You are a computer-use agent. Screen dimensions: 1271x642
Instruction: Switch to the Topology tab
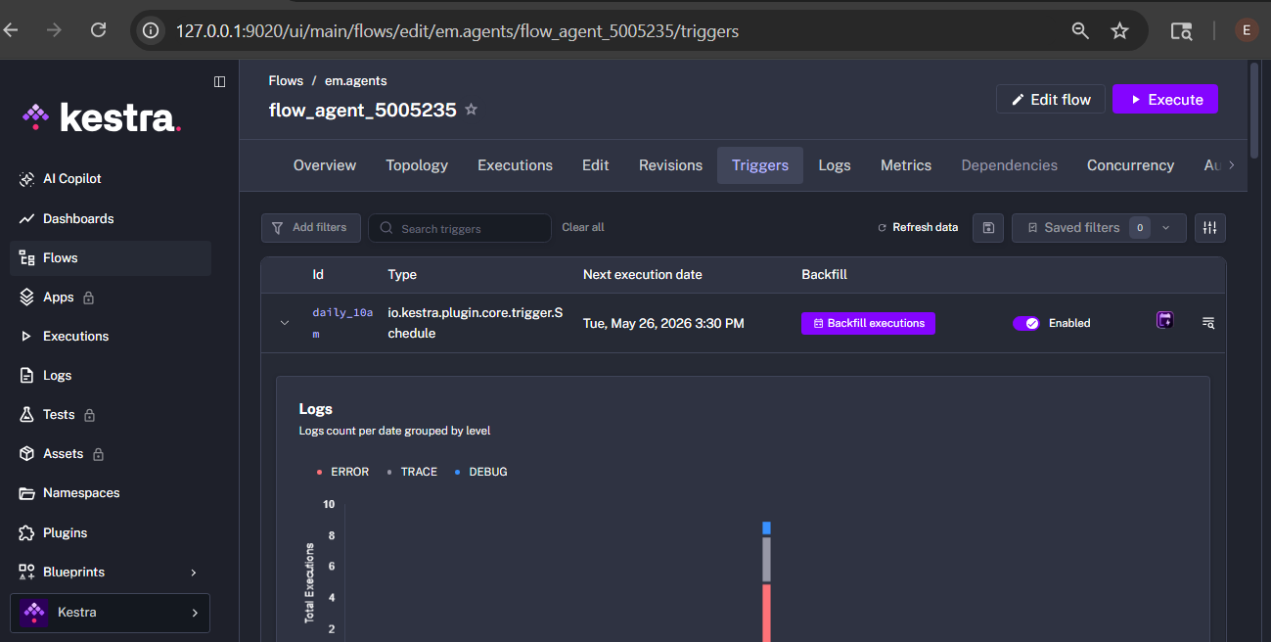(417, 165)
